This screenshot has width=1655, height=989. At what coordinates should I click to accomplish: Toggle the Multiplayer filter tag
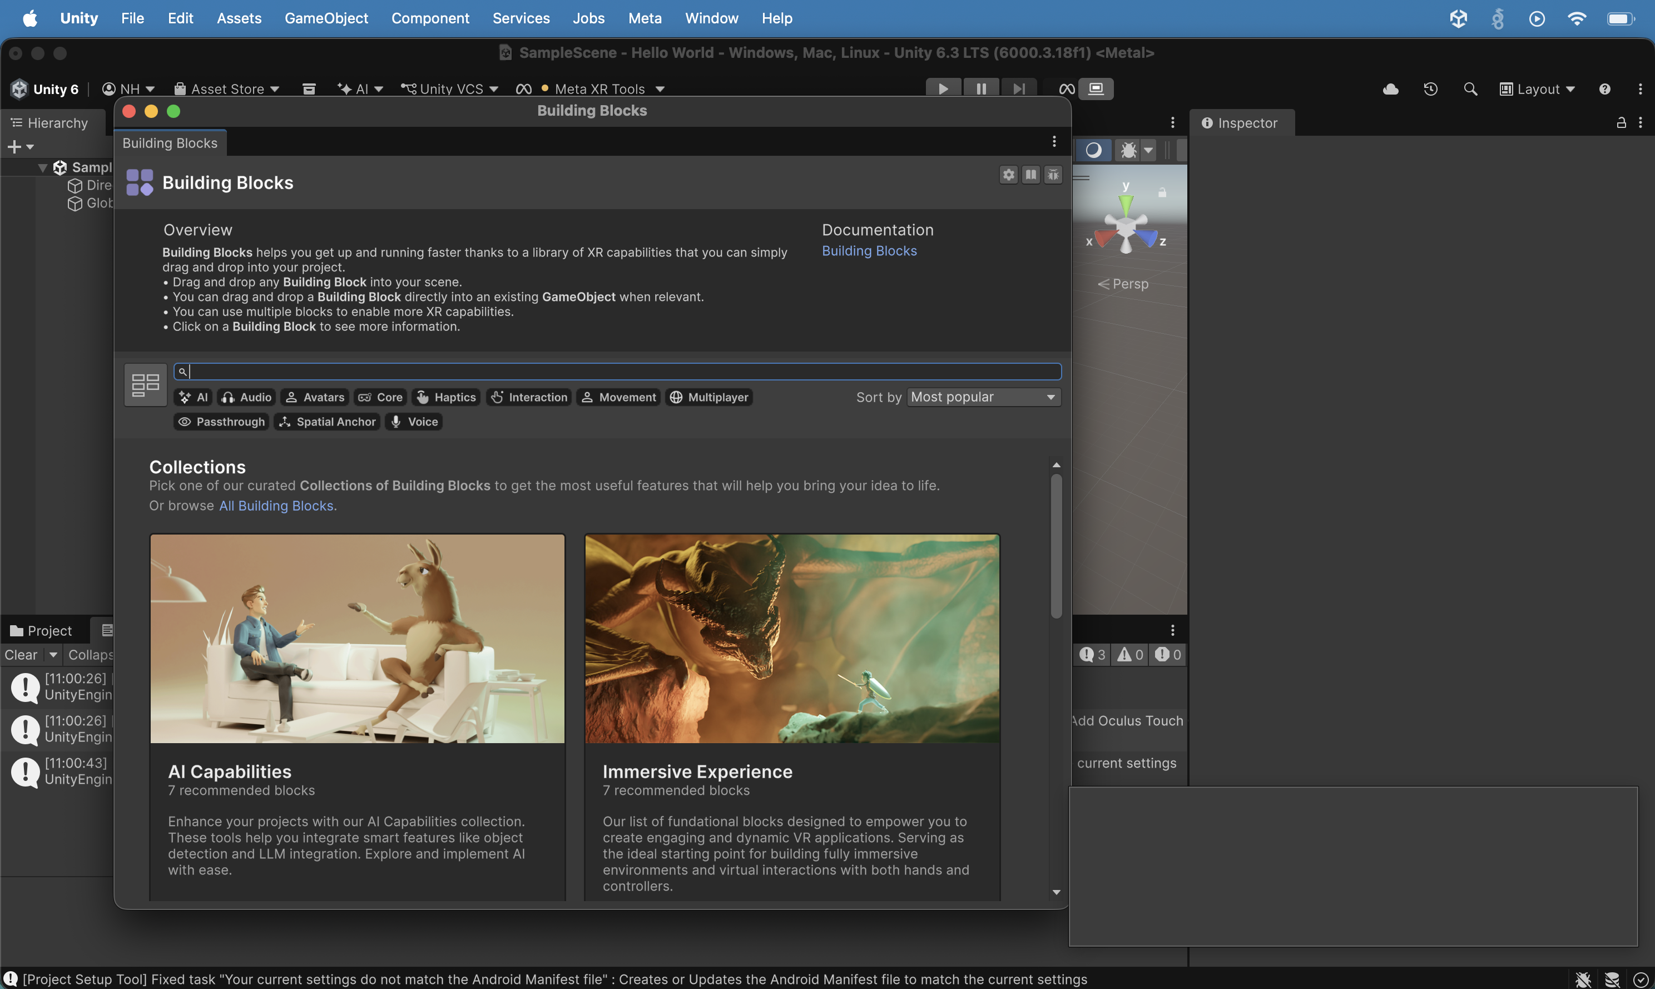click(709, 397)
